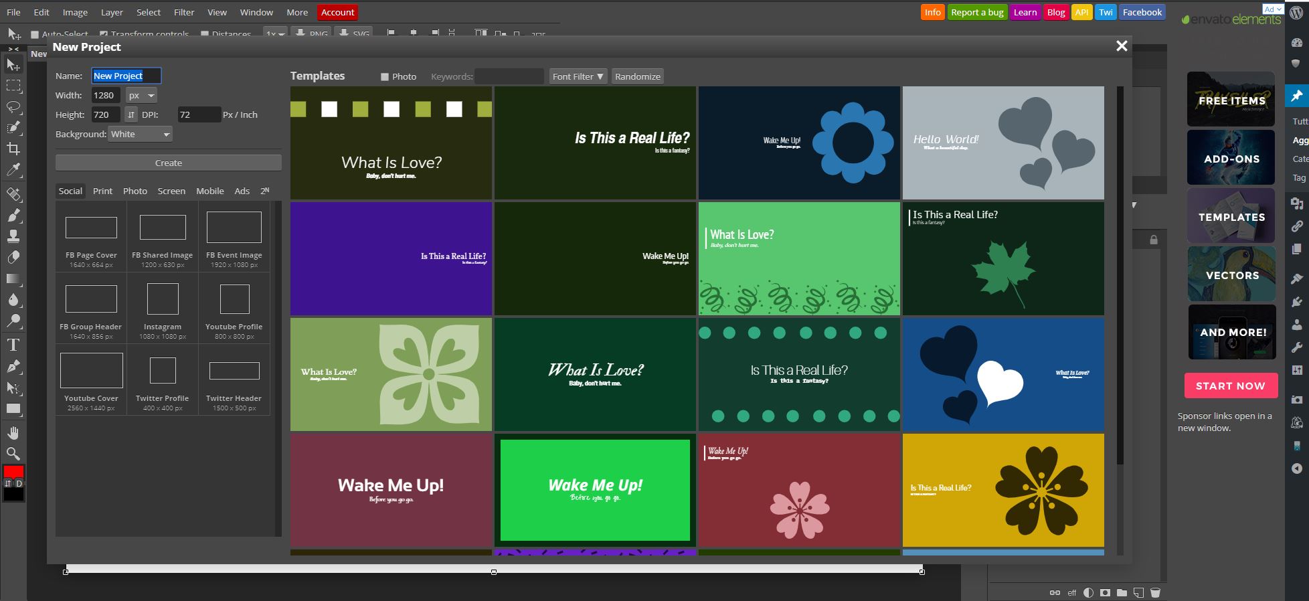Viewport: 1309px width, 601px height.
Task: Select the Blur droplet tool
Action: [x=13, y=300]
